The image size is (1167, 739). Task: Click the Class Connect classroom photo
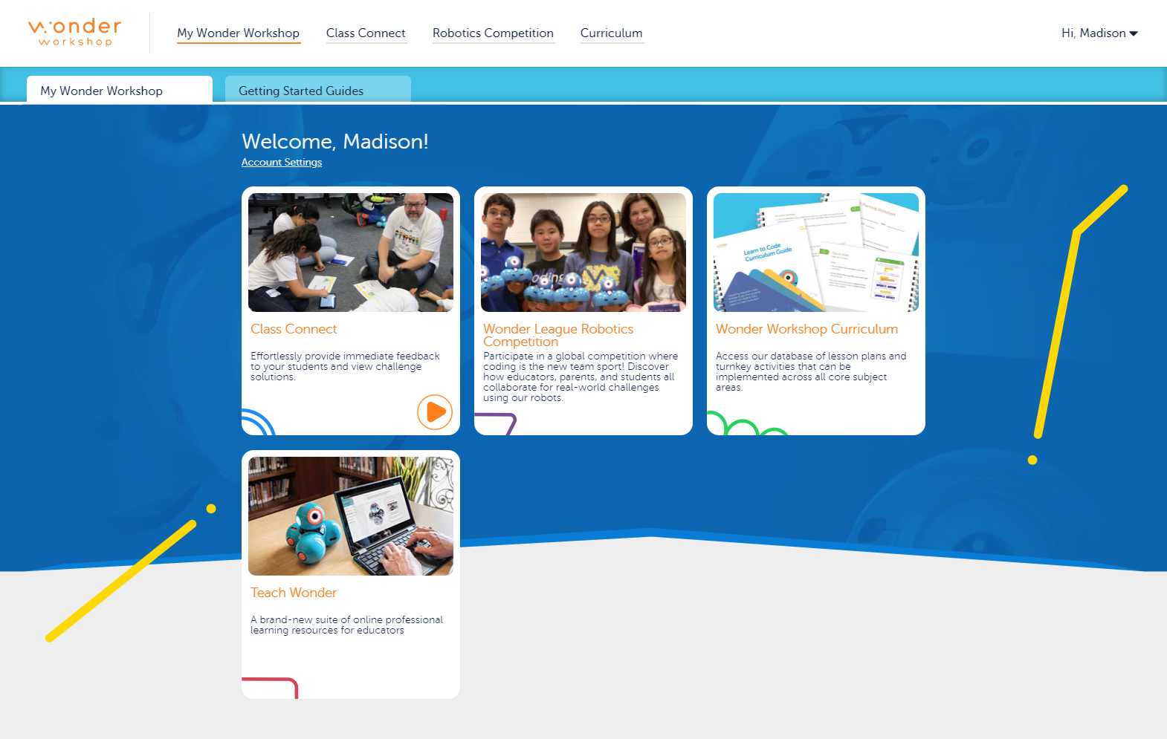351,253
